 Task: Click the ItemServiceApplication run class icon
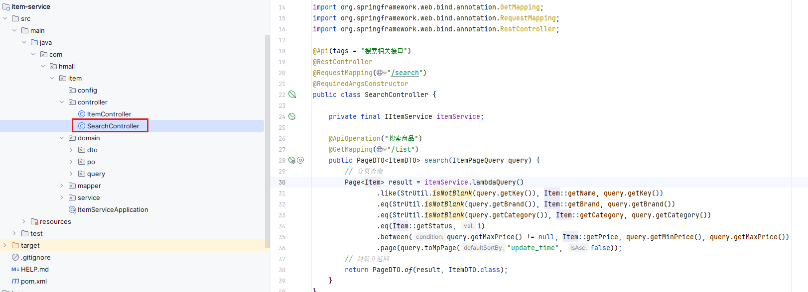[72, 209]
